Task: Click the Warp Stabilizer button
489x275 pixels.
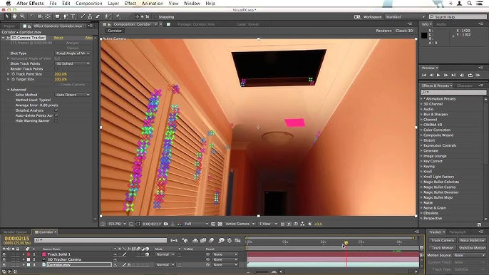Action: (472, 240)
